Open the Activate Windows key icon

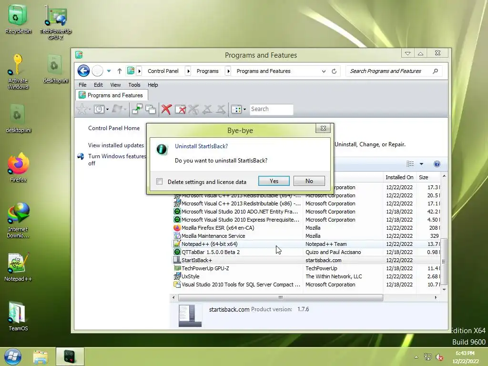point(18,71)
